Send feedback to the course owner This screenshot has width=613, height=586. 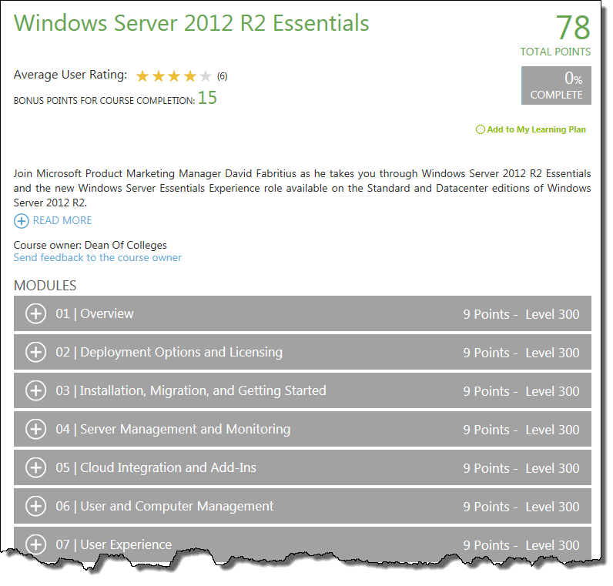97,258
